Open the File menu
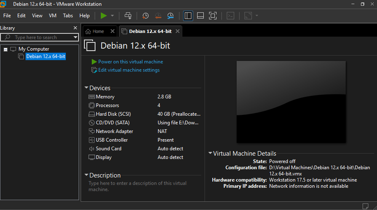The height and width of the screenshot is (210, 377). (7, 16)
